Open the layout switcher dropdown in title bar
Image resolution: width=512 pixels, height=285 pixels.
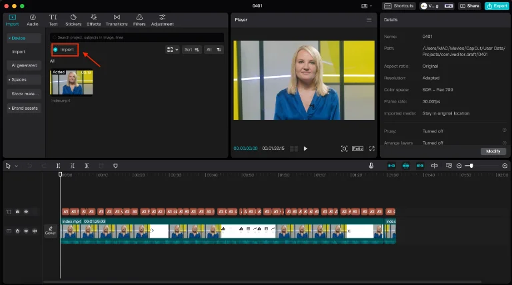[367, 6]
